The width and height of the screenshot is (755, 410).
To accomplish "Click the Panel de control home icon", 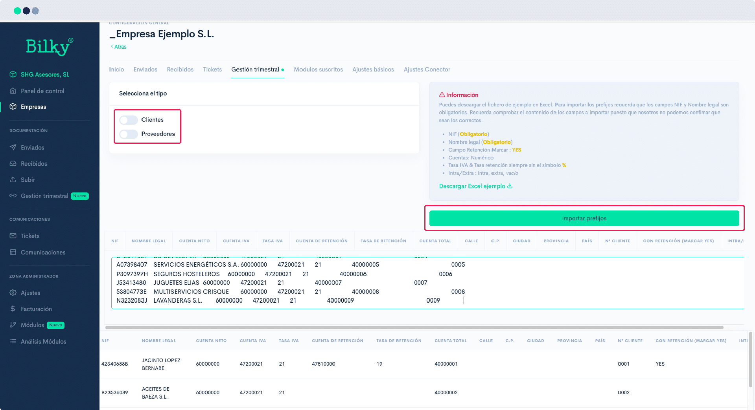I will (13, 91).
